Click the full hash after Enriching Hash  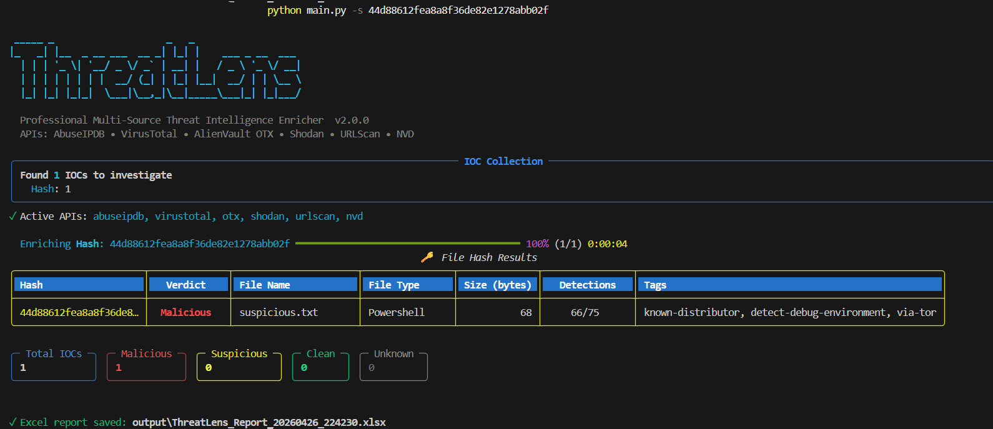pos(200,244)
